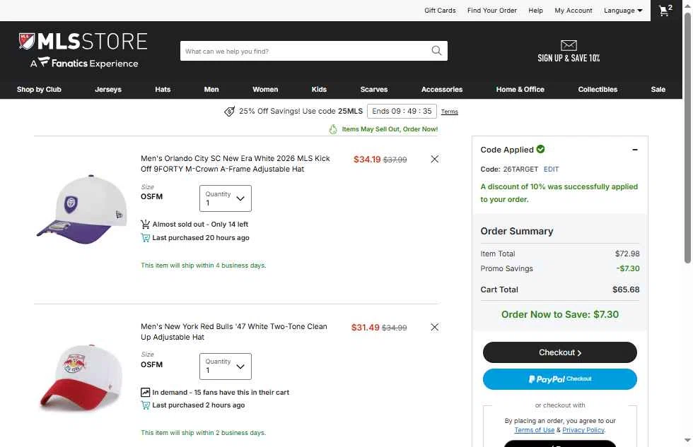The width and height of the screenshot is (693, 447).
Task: Open the Sale menu
Action: [x=658, y=89]
